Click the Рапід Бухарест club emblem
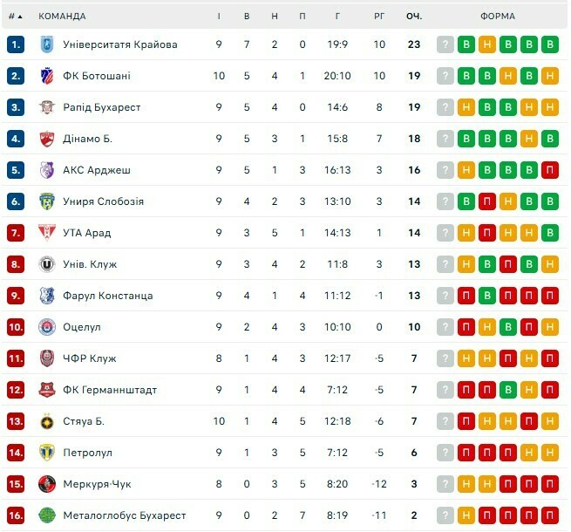This screenshot has width=571, height=532. (47, 107)
